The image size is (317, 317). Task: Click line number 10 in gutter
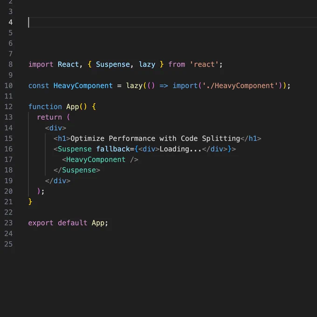click(x=8, y=85)
